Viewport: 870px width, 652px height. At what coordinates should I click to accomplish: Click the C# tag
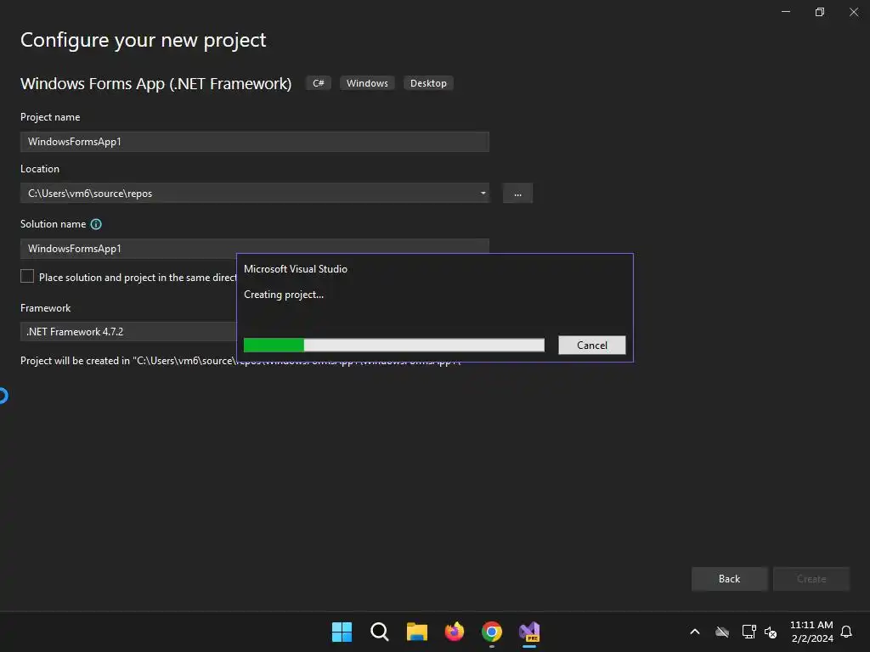[319, 83]
